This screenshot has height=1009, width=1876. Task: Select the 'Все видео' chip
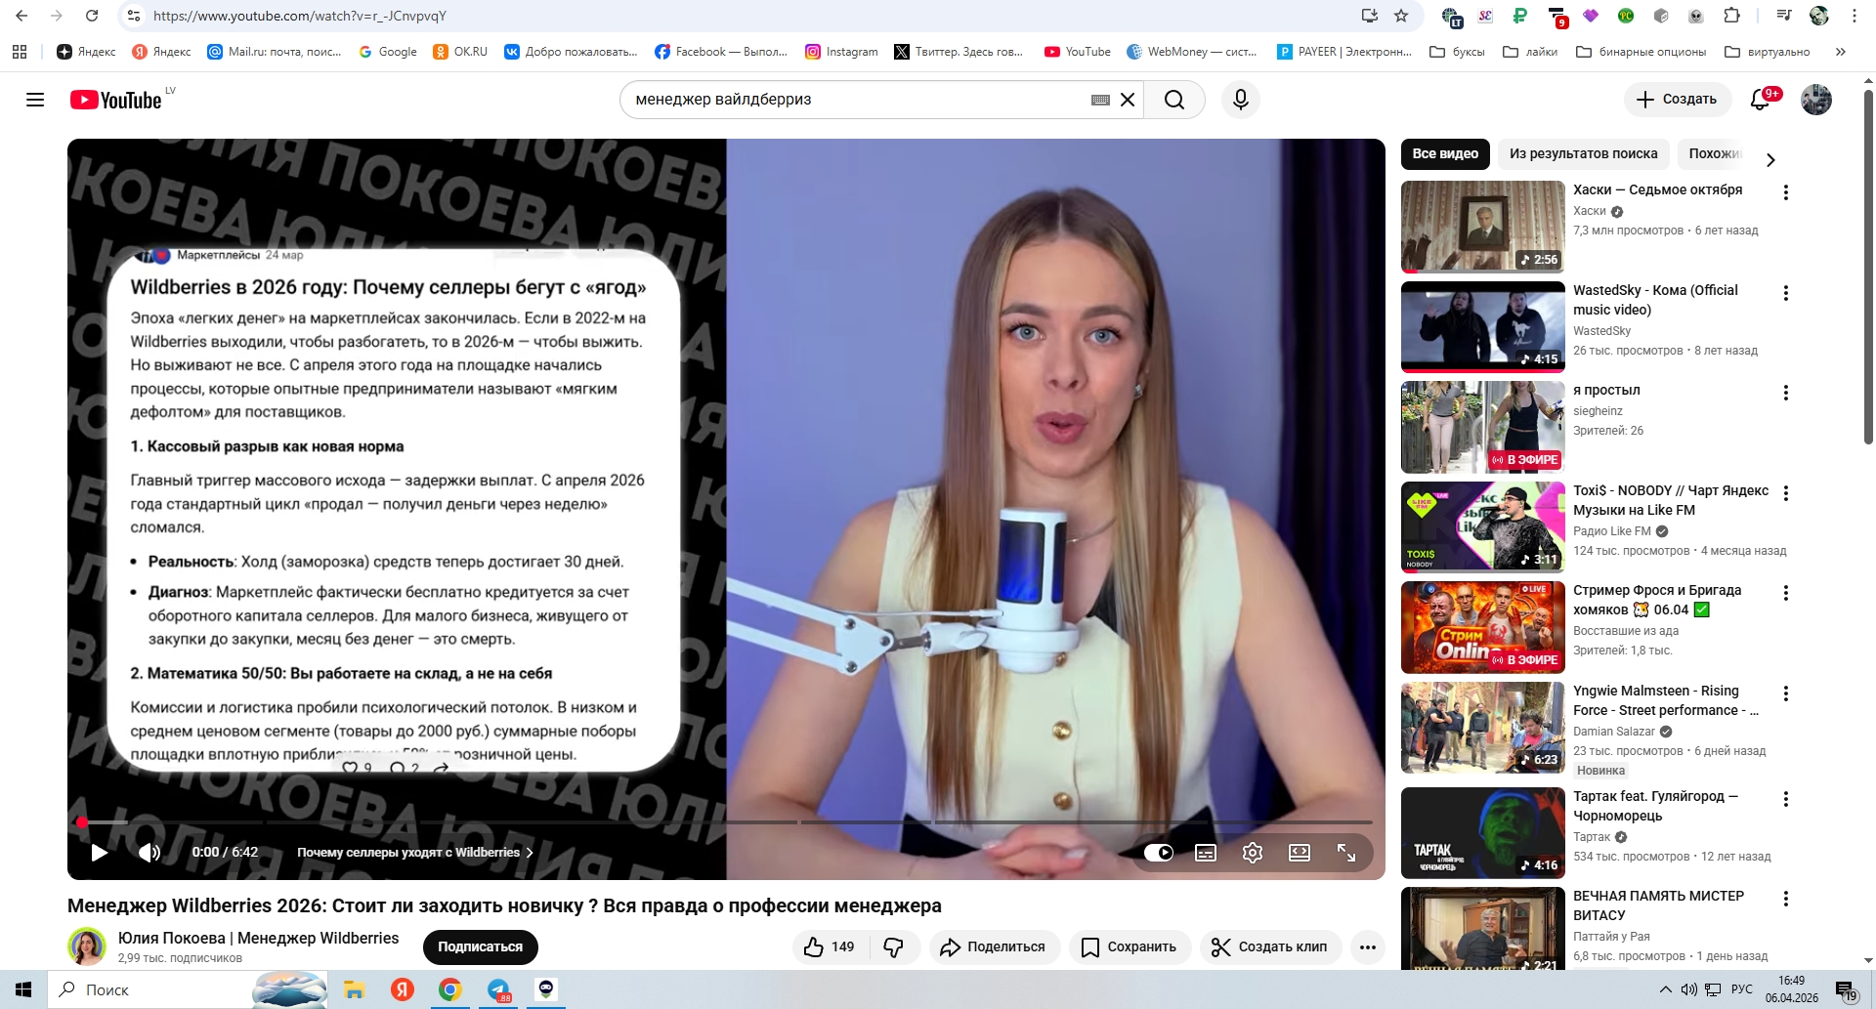1444,153
